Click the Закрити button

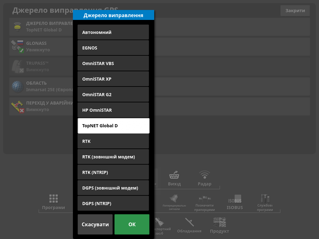[295, 11]
